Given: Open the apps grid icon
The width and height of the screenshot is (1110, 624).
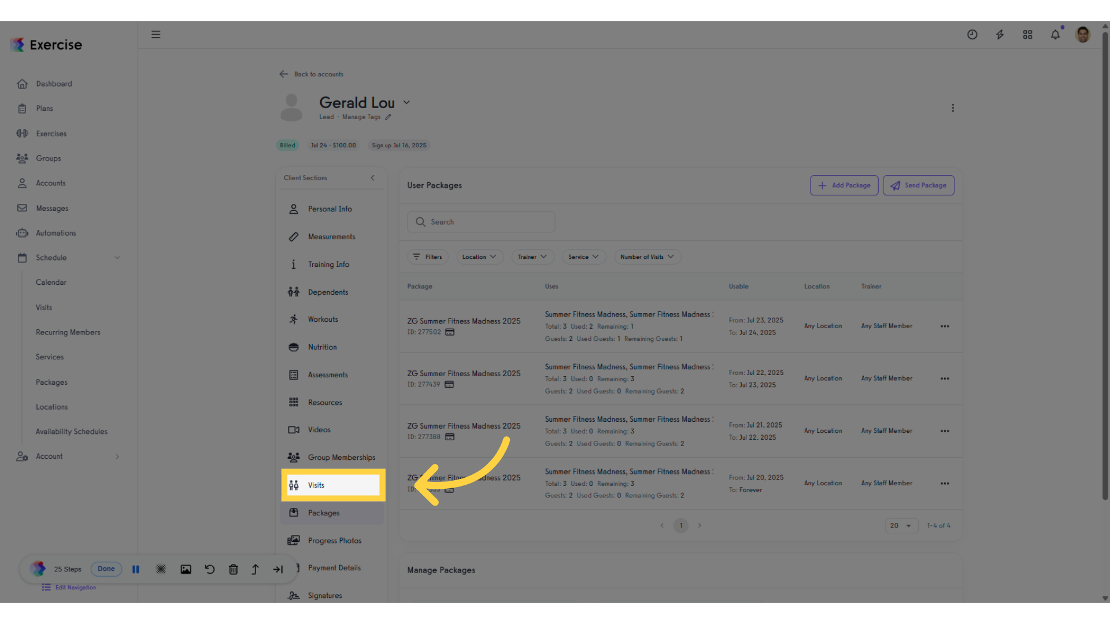Looking at the screenshot, I should tap(1027, 35).
